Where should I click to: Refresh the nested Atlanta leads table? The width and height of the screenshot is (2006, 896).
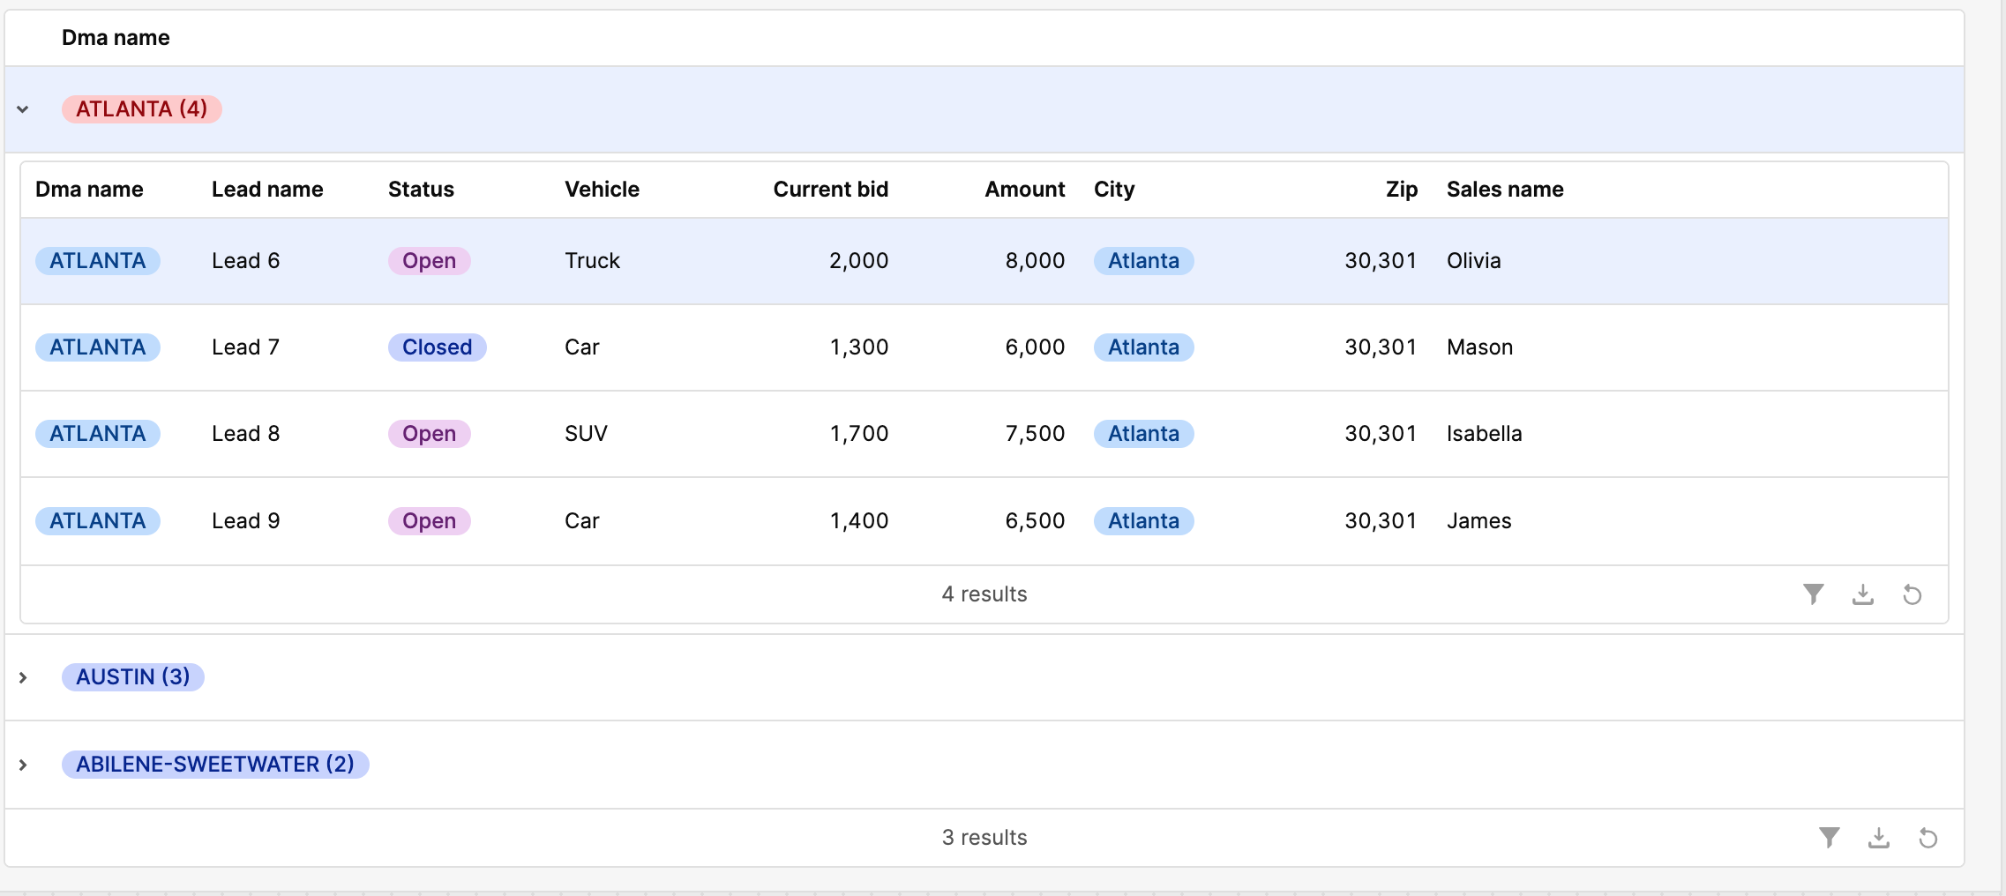click(1912, 594)
